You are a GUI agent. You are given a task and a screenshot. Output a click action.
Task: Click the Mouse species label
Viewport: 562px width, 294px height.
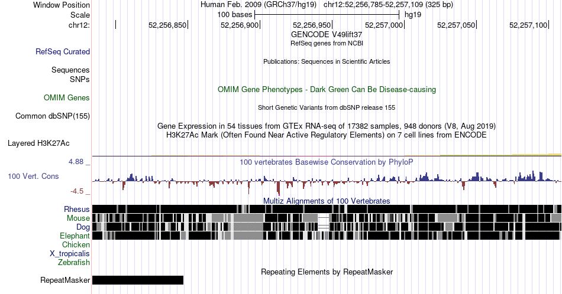click(78, 218)
